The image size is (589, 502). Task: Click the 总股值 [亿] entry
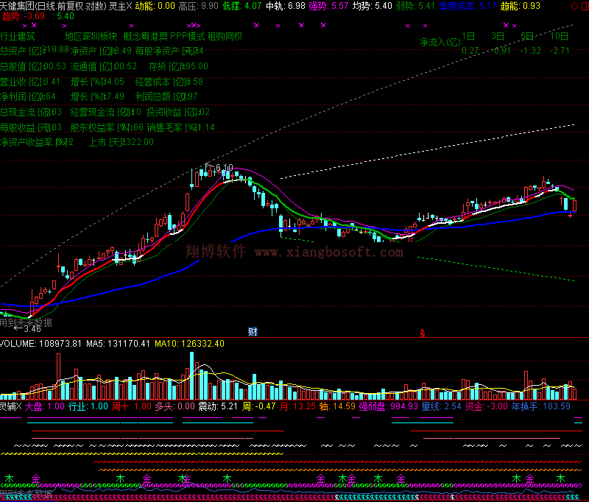tap(33, 66)
